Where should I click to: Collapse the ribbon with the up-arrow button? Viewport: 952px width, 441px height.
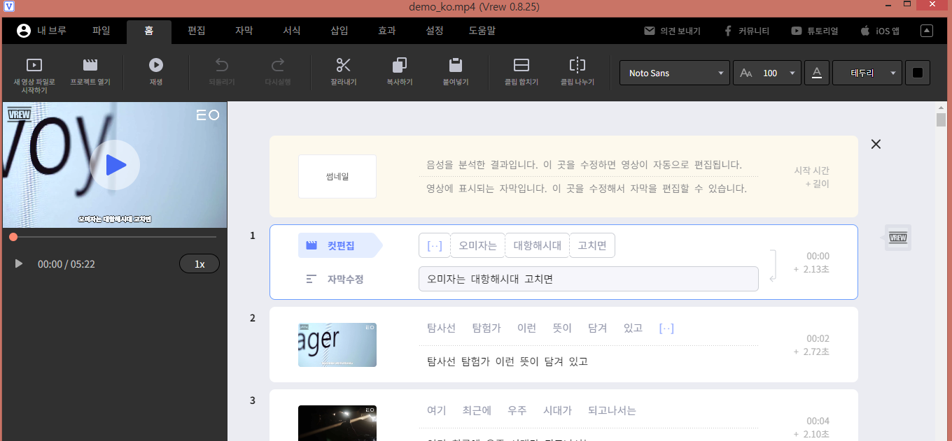(927, 31)
